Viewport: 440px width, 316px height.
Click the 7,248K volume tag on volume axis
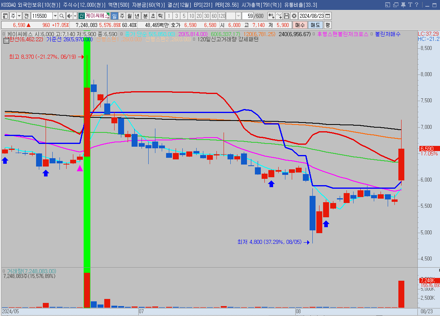429,280
